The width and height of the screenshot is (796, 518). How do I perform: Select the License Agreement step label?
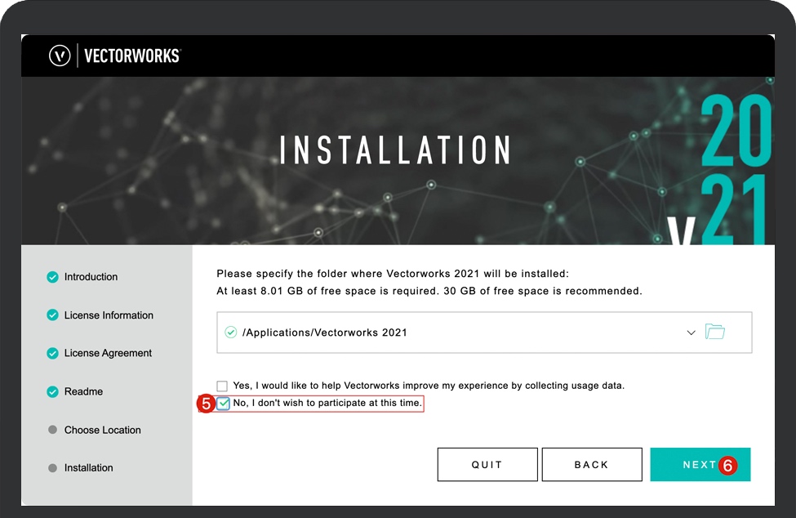(108, 353)
